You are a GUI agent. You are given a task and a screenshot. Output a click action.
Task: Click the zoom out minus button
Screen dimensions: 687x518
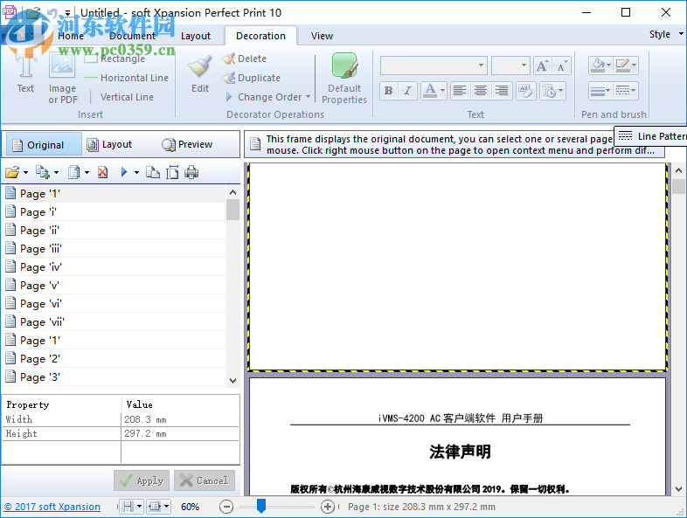coord(226,507)
